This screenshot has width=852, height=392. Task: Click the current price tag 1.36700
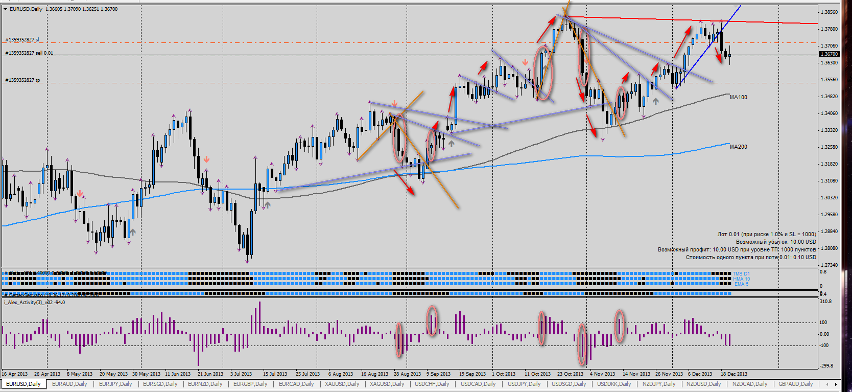829,54
